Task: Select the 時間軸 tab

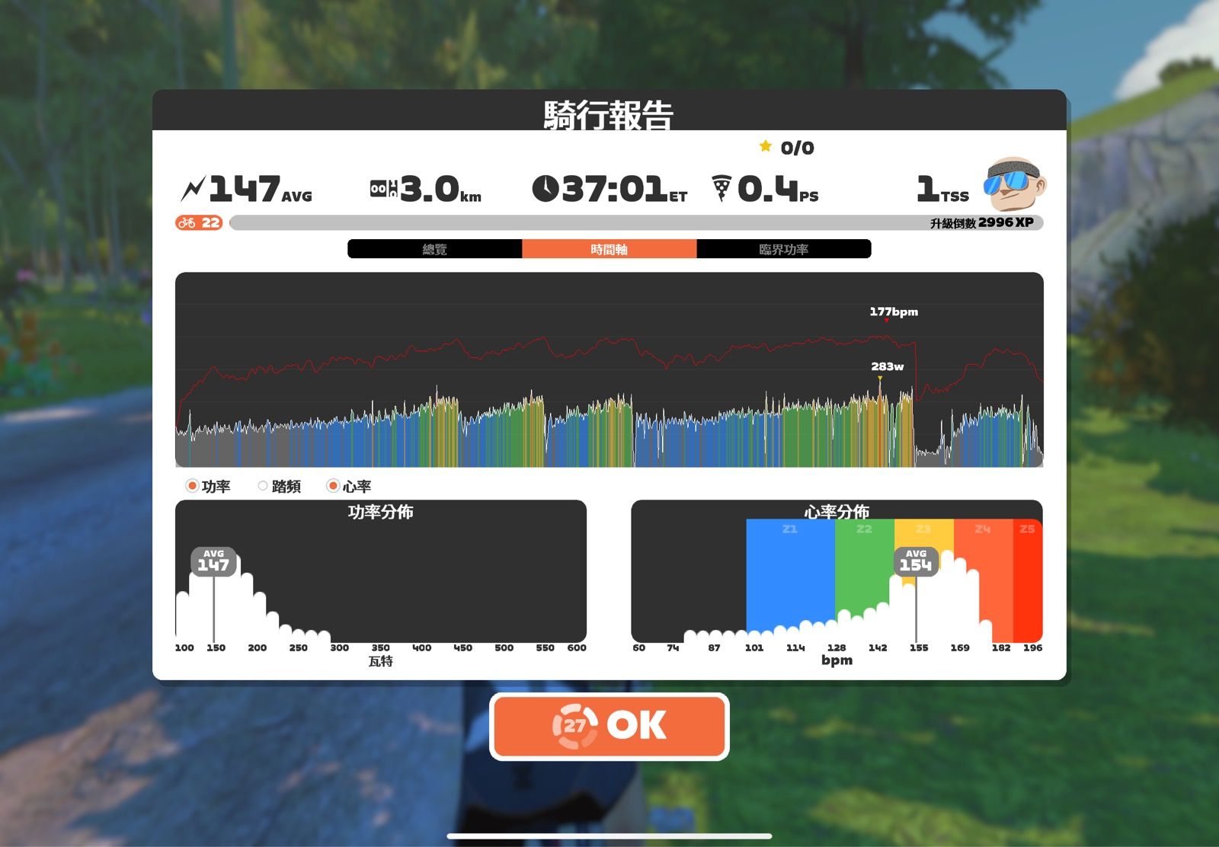Action: coord(609,249)
